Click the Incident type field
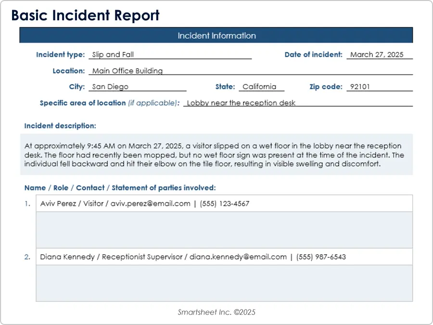 170,55
